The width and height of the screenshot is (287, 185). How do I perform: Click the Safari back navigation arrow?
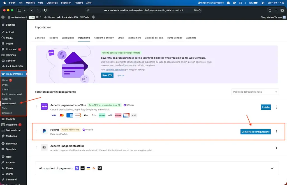32,10
